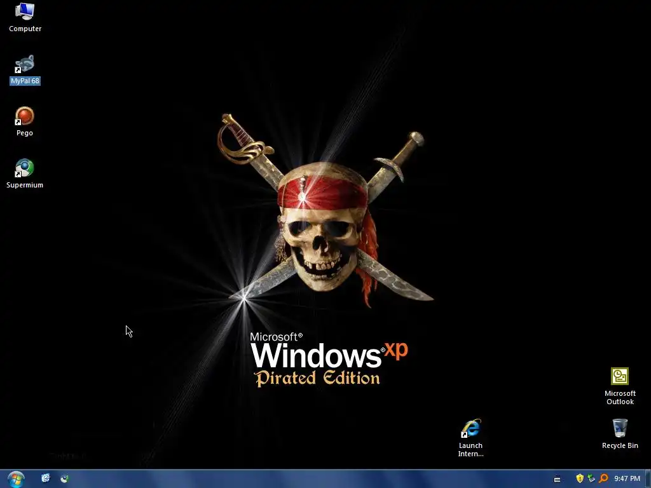This screenshot has width=651, height=488.
Task: Click the show desktop strip beside the clock
Action: tap(648, 479)
